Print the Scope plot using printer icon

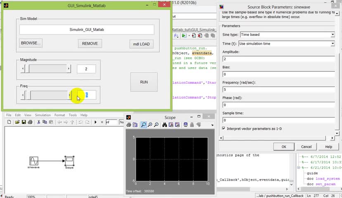[x=129, y=125]
